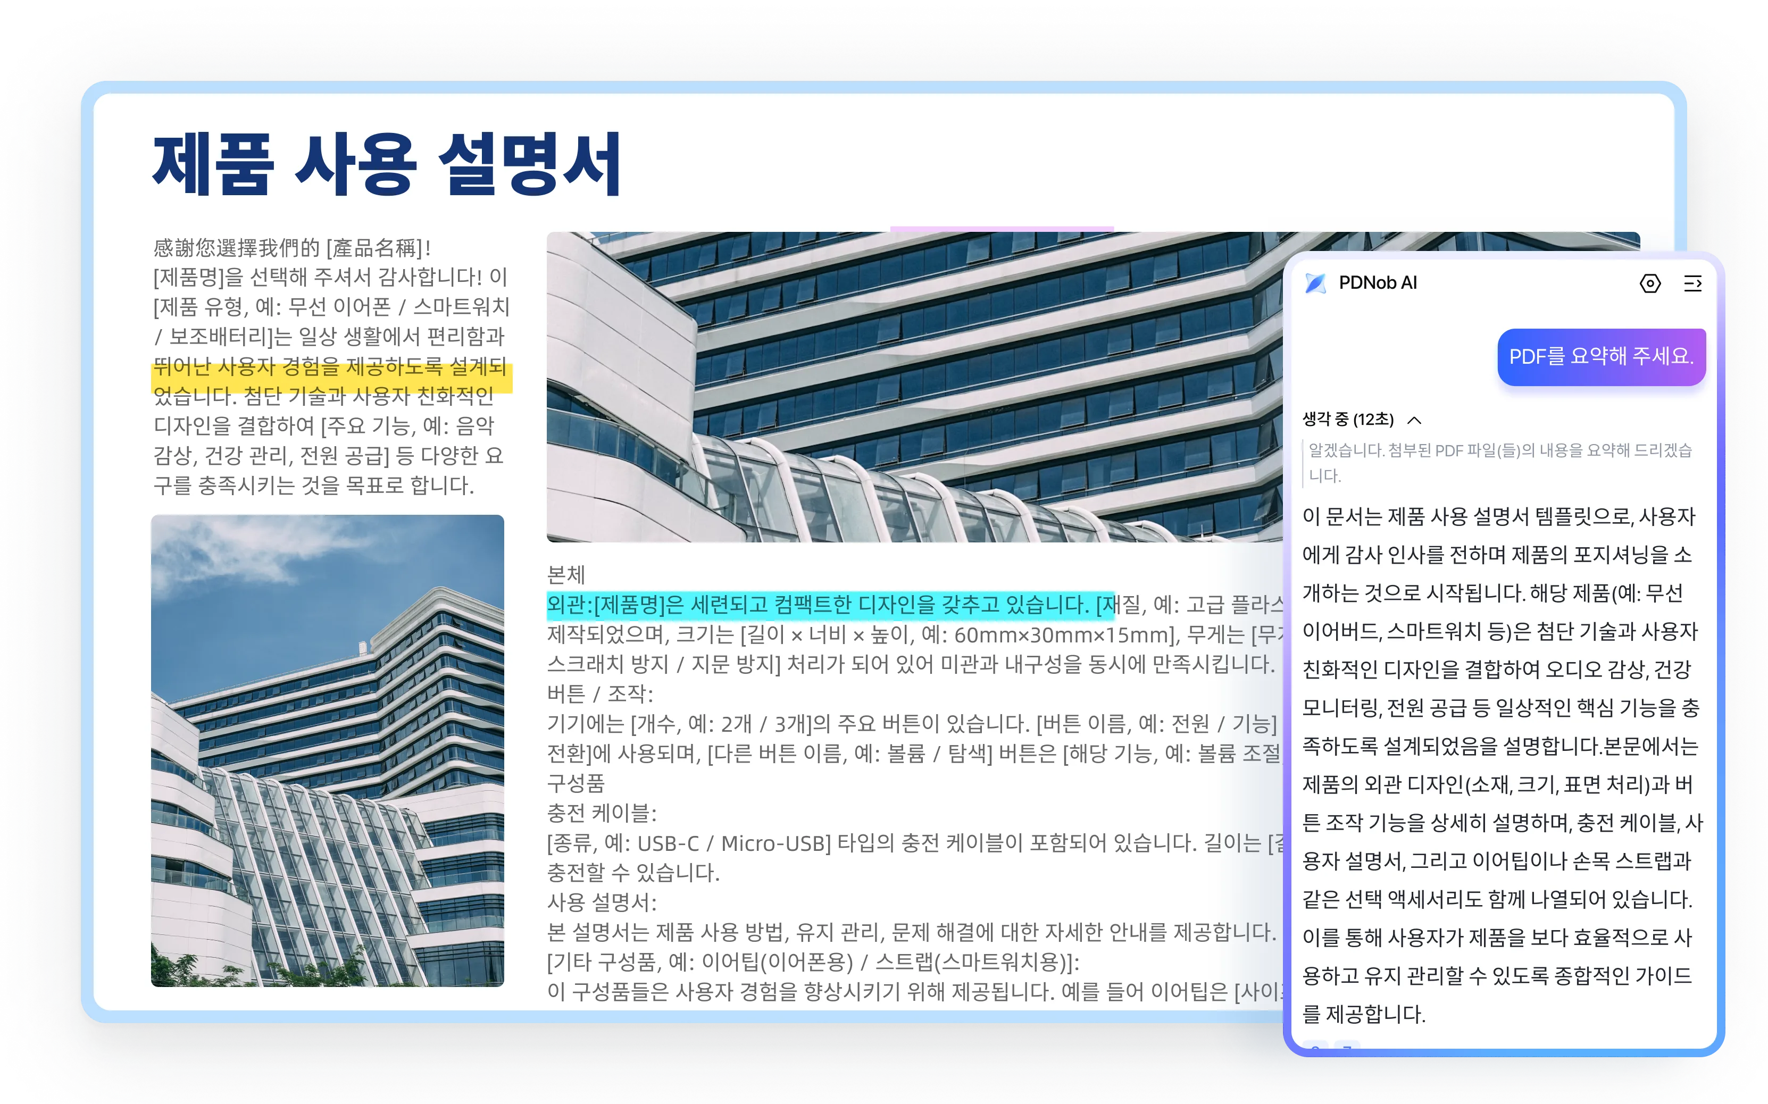Click the collapse-panel arrow icon beside settings
The height and width of the screenshot is (1104, 1768).
point(1695,284)
